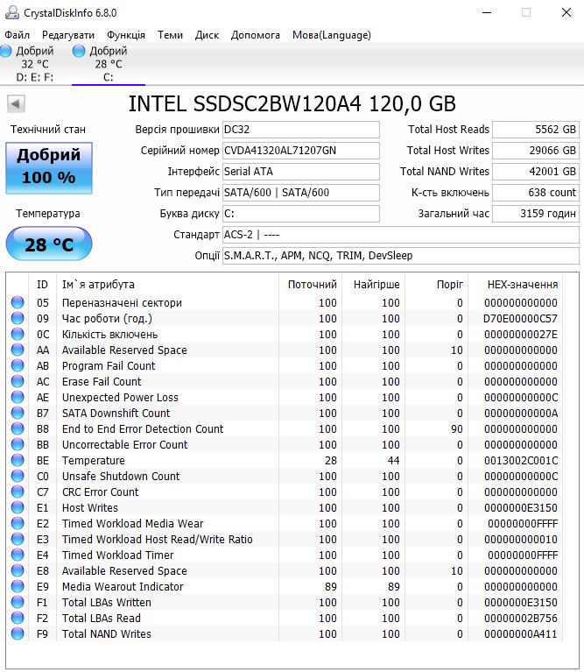Screen dimensions: 584x672
Task: Click the Добрий 100 % health status button
Action: click(x=49, y=167)
